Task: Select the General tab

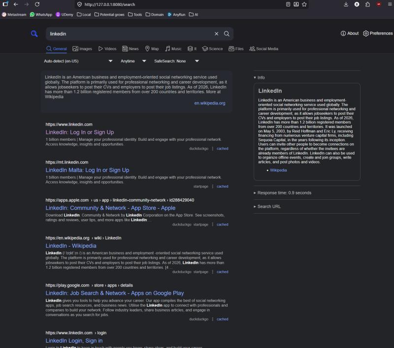Action: pos(57,49)
